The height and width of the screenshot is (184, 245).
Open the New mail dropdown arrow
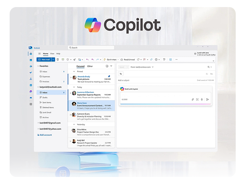(x=53, y=59)
